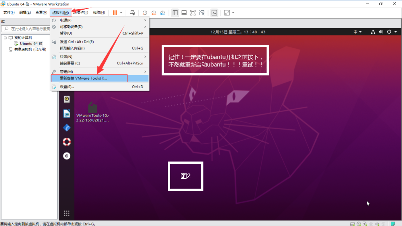Open Rhythmbox from the Ubuntu dock
This screenshot has height=226, width=402.
(67, 99)
